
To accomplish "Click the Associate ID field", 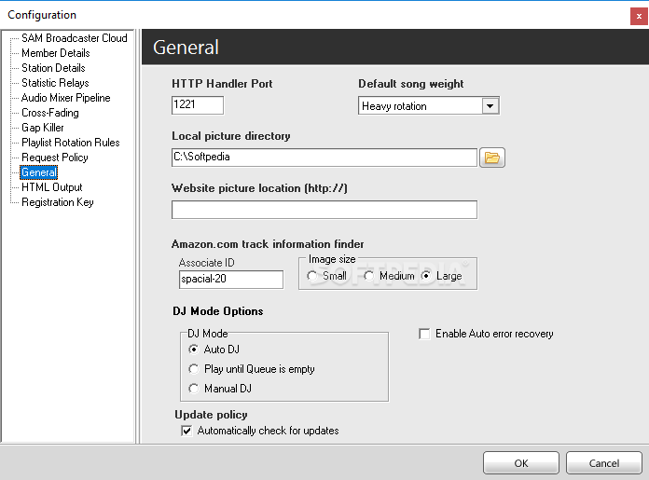I will (231, 280).
